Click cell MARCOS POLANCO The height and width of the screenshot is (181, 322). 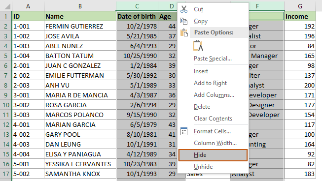[80, 115]
